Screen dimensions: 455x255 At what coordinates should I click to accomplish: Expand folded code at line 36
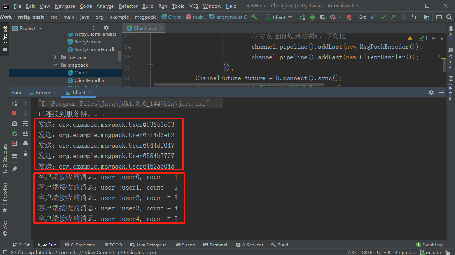pyautogui.click(x=150, y=67)
